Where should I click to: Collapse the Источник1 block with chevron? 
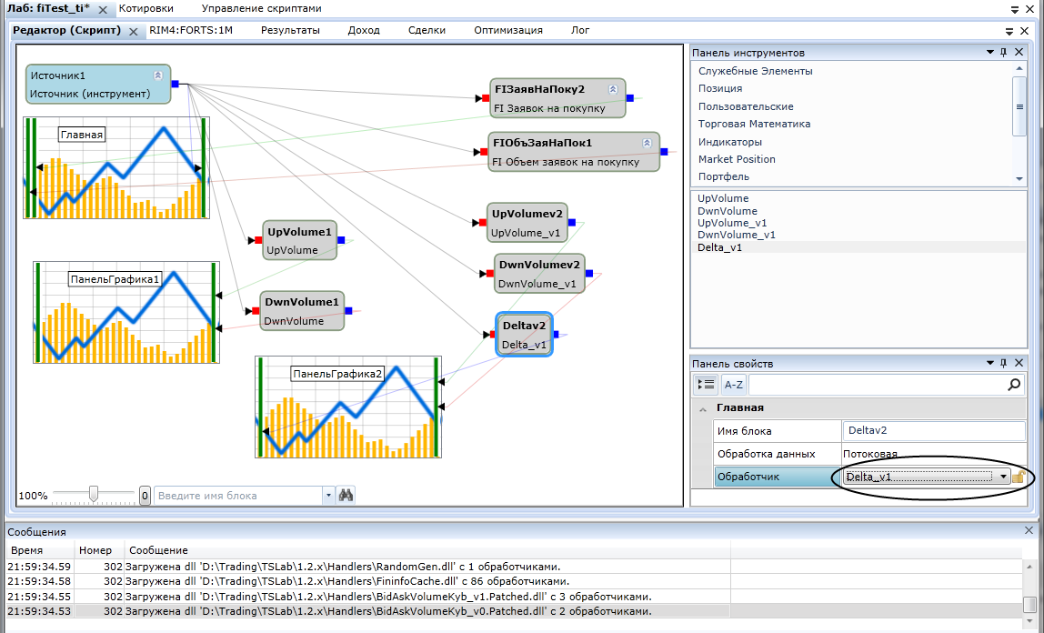[157, 75]
